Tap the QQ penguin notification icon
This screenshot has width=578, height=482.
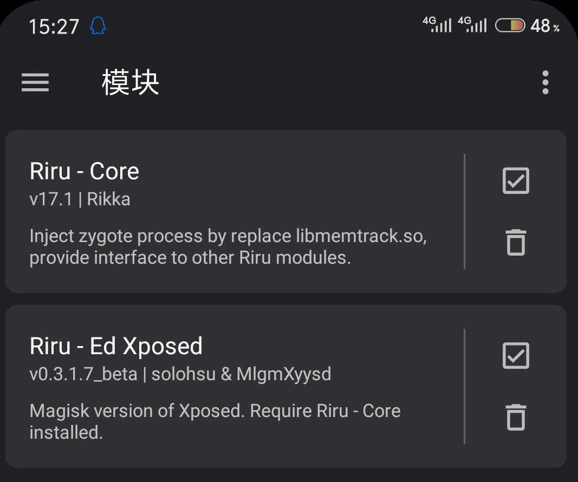(98, 26)
